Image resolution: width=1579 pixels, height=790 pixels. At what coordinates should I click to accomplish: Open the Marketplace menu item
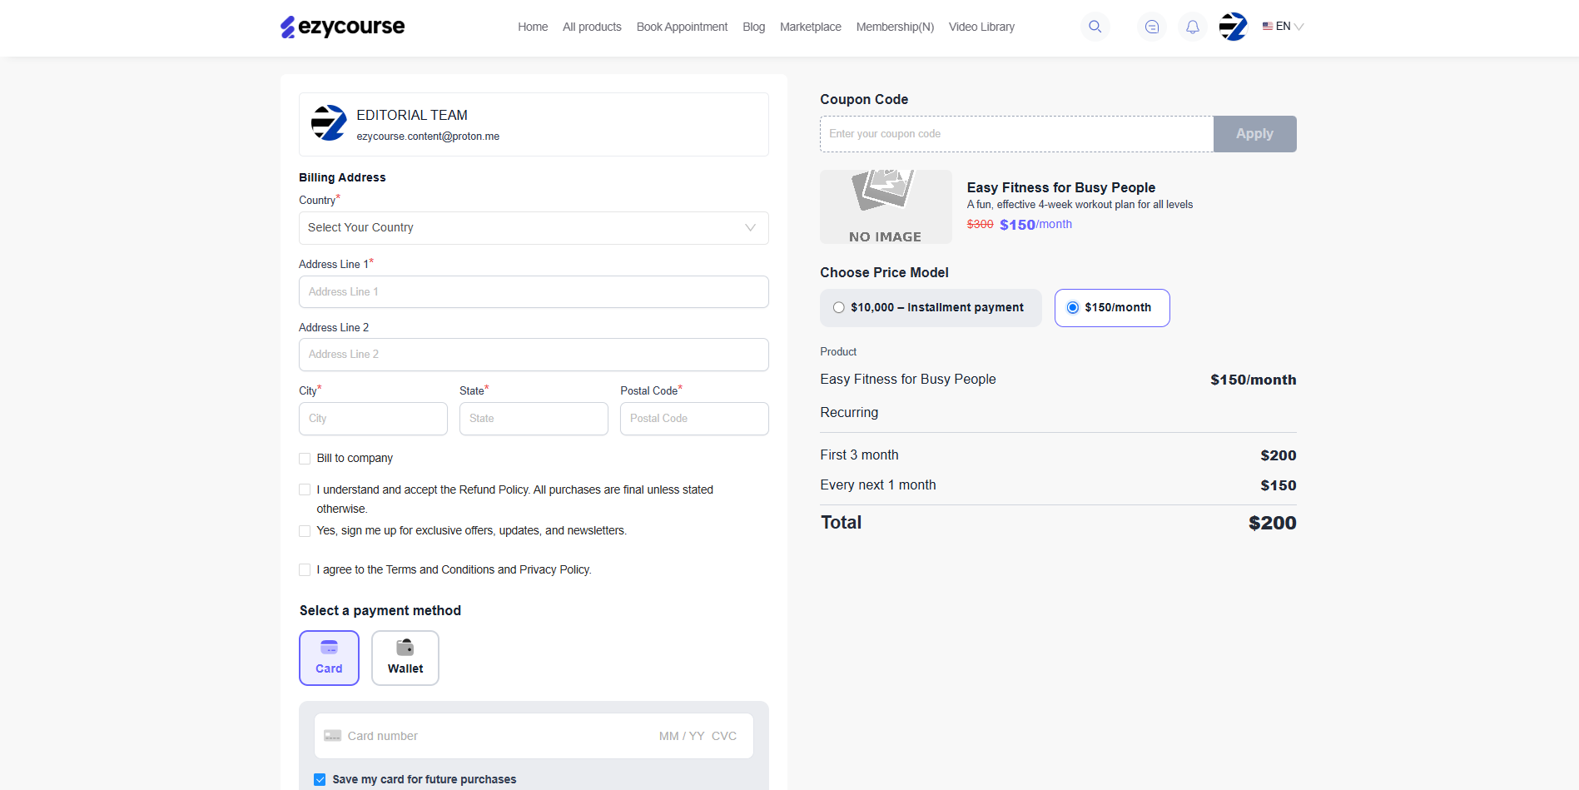811,27
